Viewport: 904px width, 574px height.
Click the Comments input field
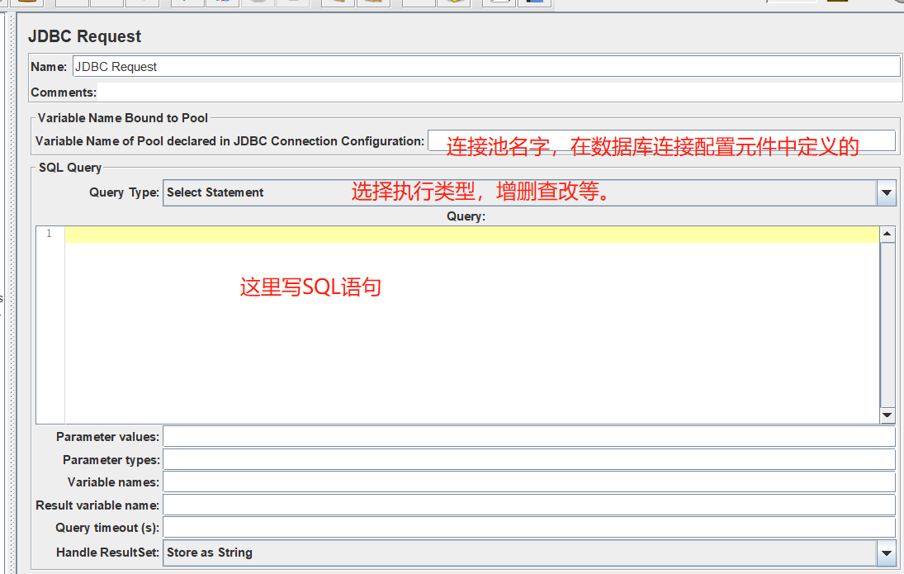click(499, 93)
